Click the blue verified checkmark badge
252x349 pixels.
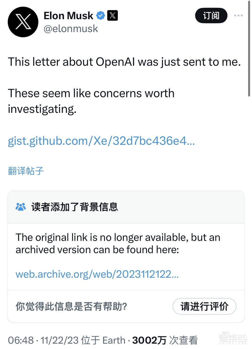[101, 15]
